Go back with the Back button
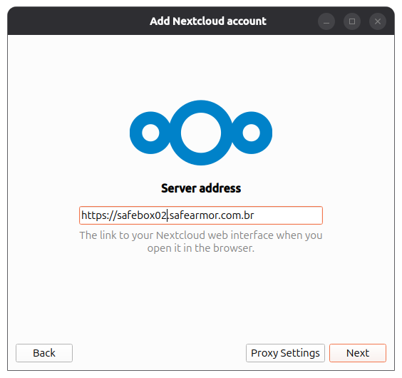 (x=44, y=353)
